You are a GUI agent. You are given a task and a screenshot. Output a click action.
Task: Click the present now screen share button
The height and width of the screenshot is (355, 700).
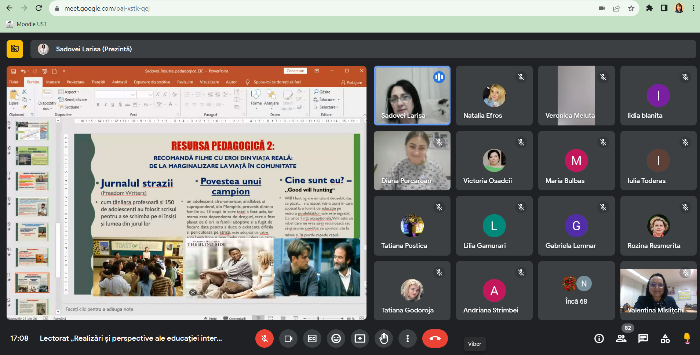click(360, 338)
